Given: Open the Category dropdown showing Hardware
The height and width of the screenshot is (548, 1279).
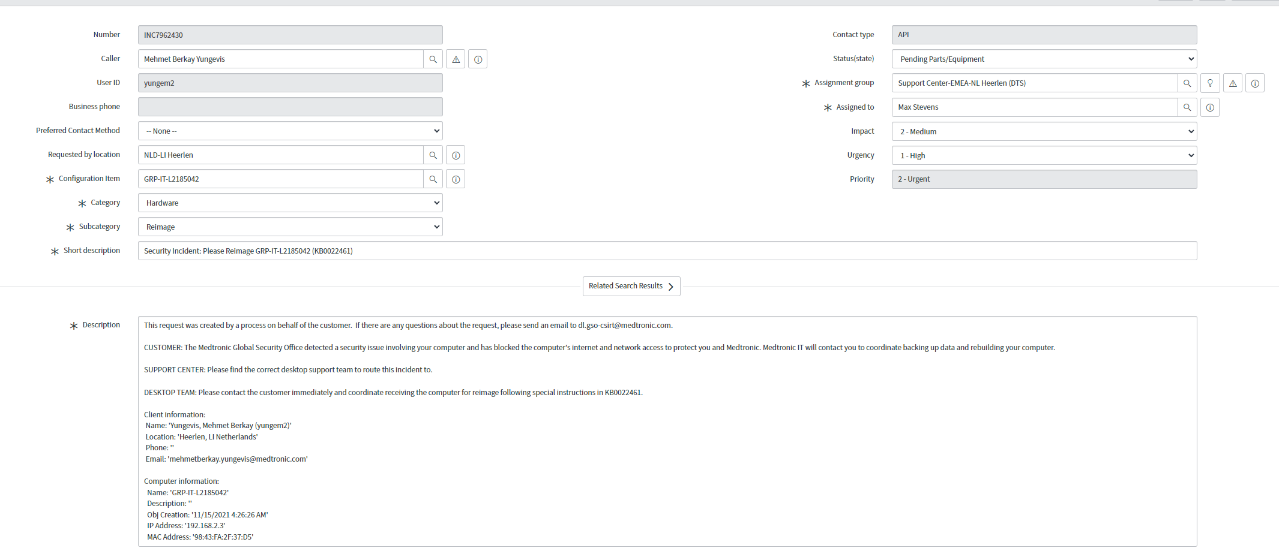Looking at the screenshot, I should [290, 203].
